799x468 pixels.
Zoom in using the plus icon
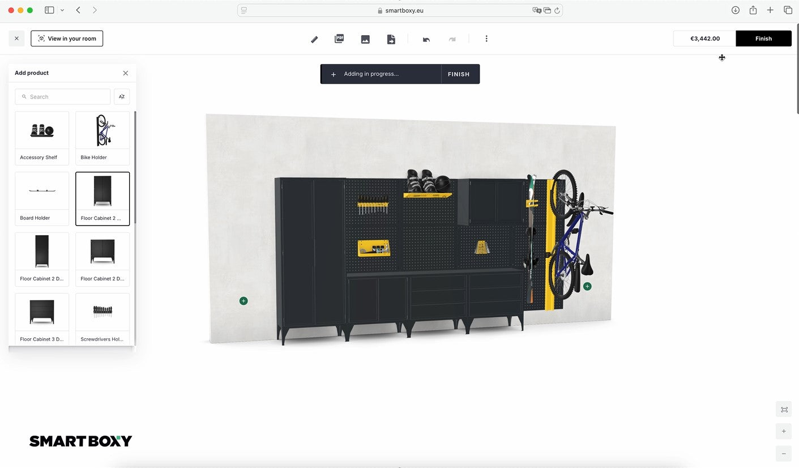(x=783, y=431)
